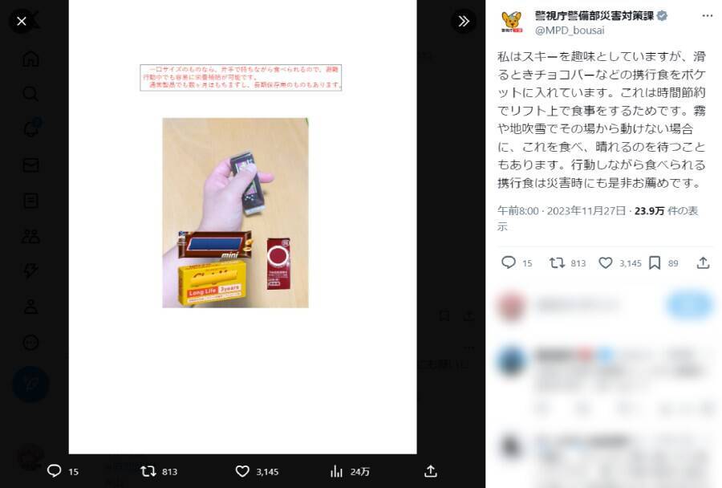The width and height of the screenshot is (722, 488).
Task: Open Messages envelope icon
Action: 30,165
